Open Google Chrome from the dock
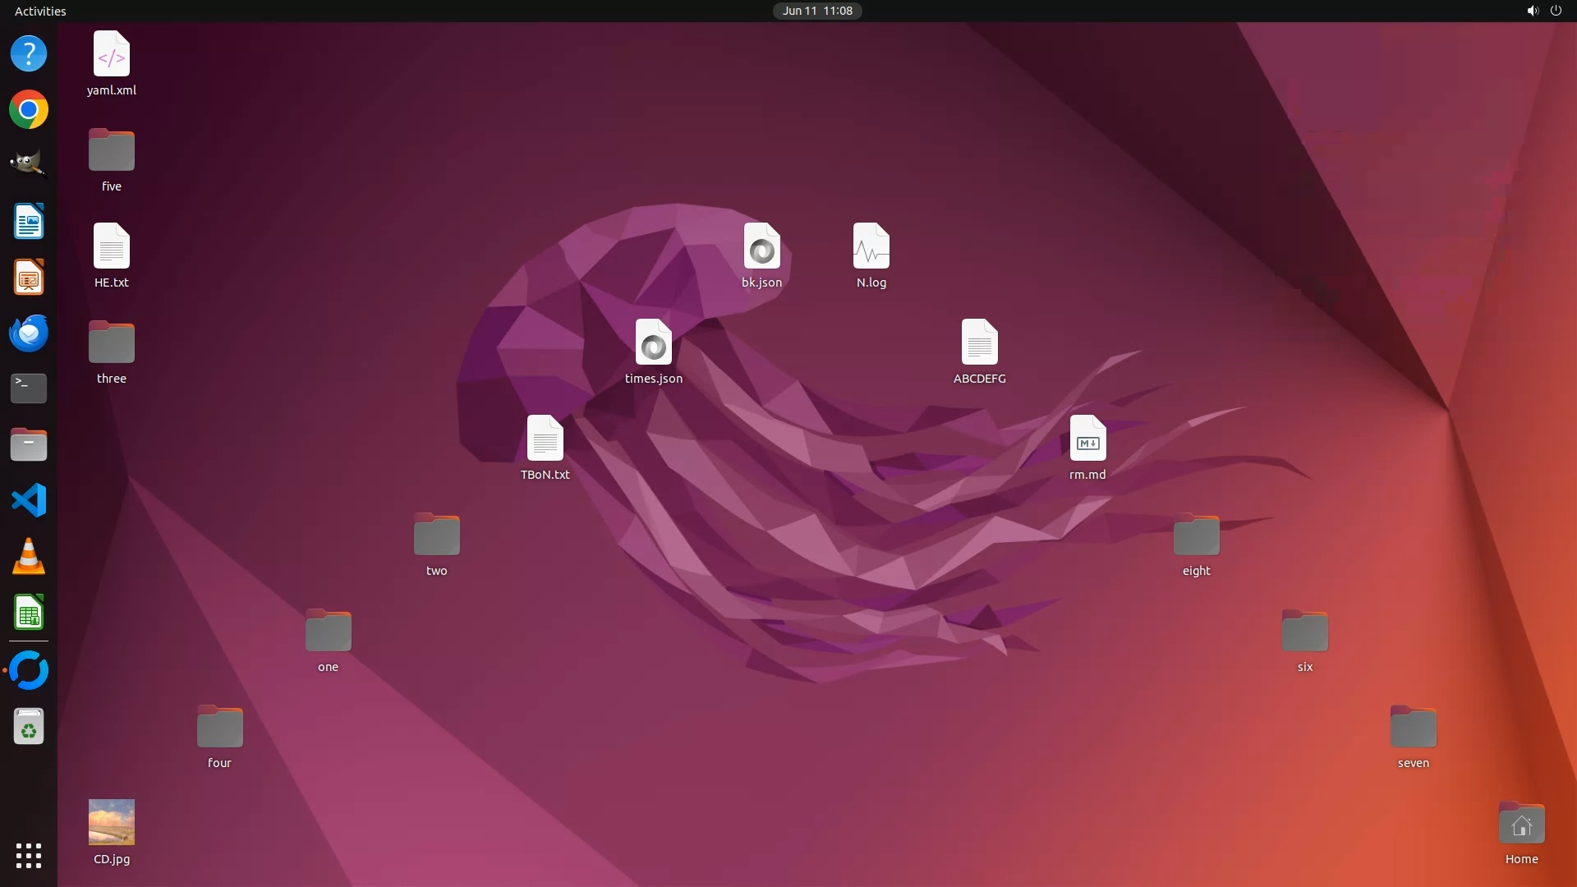 (29, 109)
